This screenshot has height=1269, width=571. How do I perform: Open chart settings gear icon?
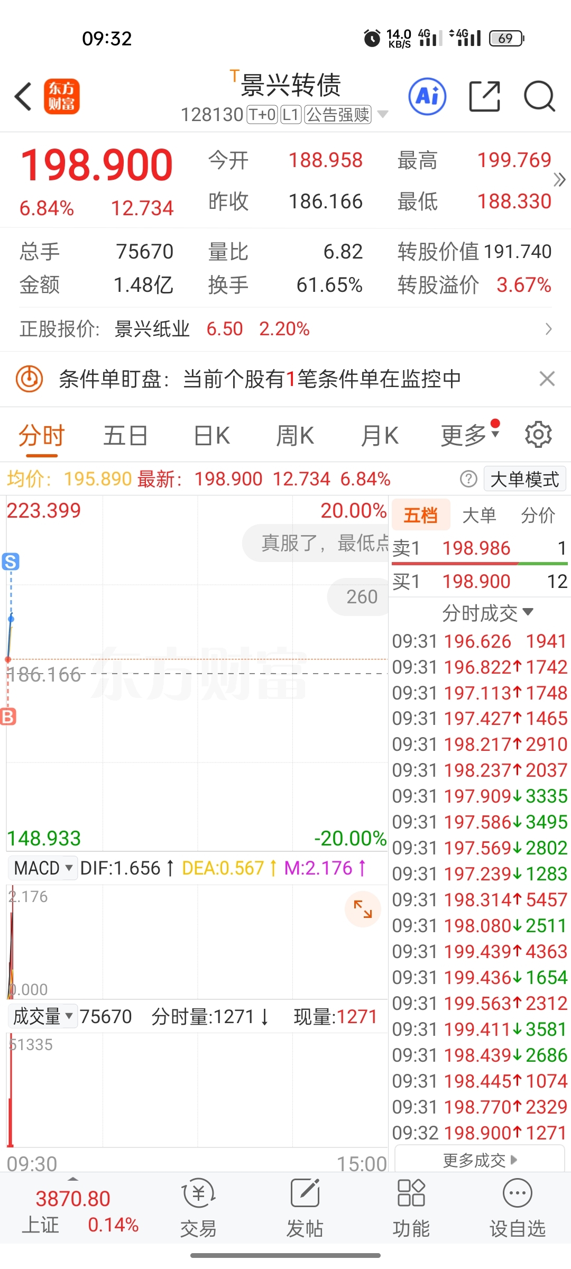[x=538, y=435]
